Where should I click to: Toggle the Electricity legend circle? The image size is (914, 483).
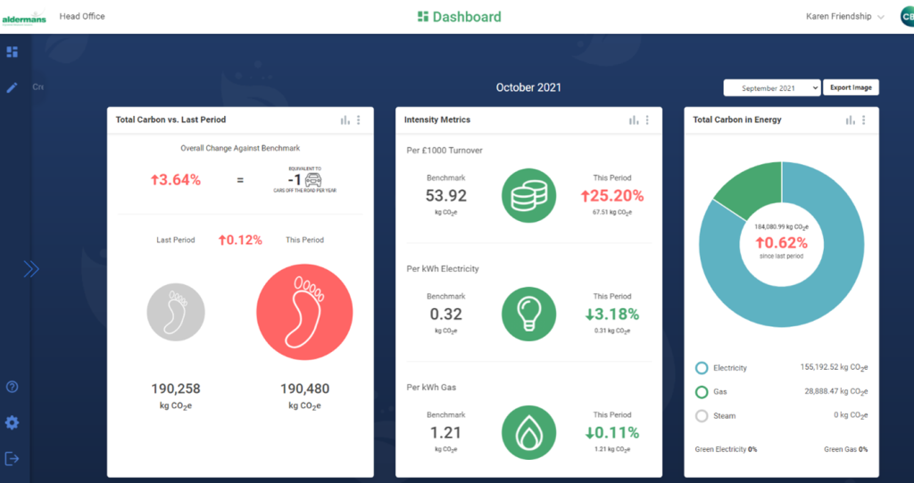click(x=702, y=368)
